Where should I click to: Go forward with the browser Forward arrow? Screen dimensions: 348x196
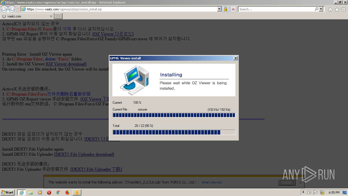[x=12, y=9]
